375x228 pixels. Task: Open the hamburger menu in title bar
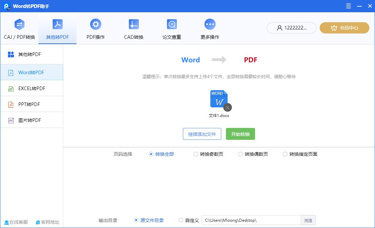pyautogui.click(x=348, y=6)
